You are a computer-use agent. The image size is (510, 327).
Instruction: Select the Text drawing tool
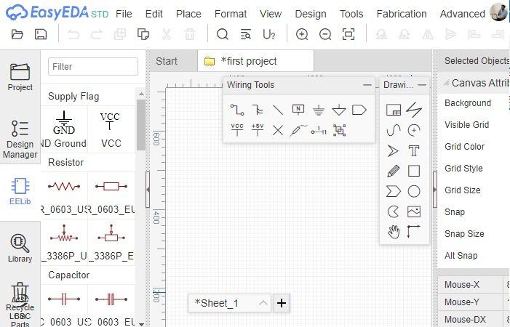[414, 150]
